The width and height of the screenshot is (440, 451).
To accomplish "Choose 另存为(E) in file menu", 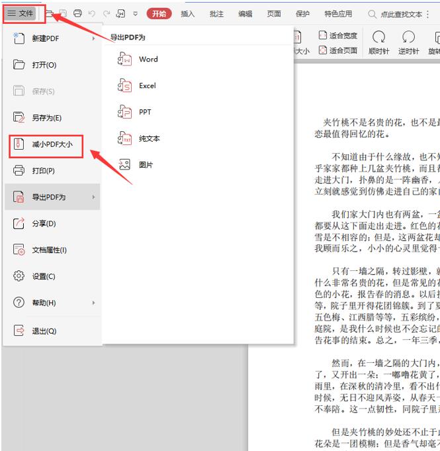I will click(x=52, y=118).
